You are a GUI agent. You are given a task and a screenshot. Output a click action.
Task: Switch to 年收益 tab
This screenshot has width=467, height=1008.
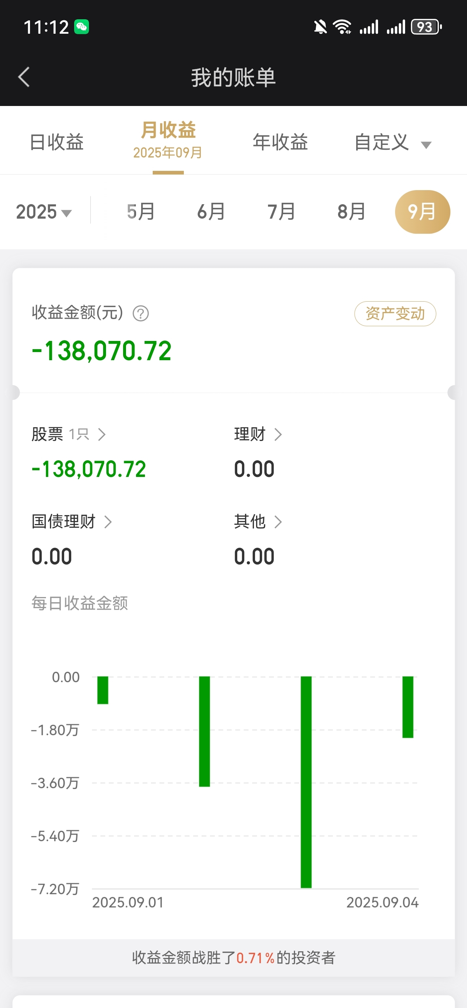[280, 142]
